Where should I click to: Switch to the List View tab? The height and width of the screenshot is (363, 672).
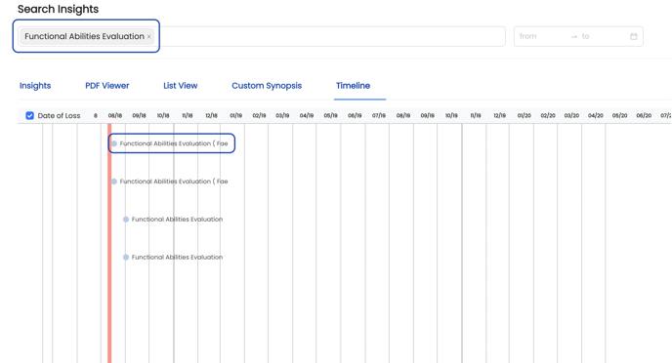coord(181,86)
